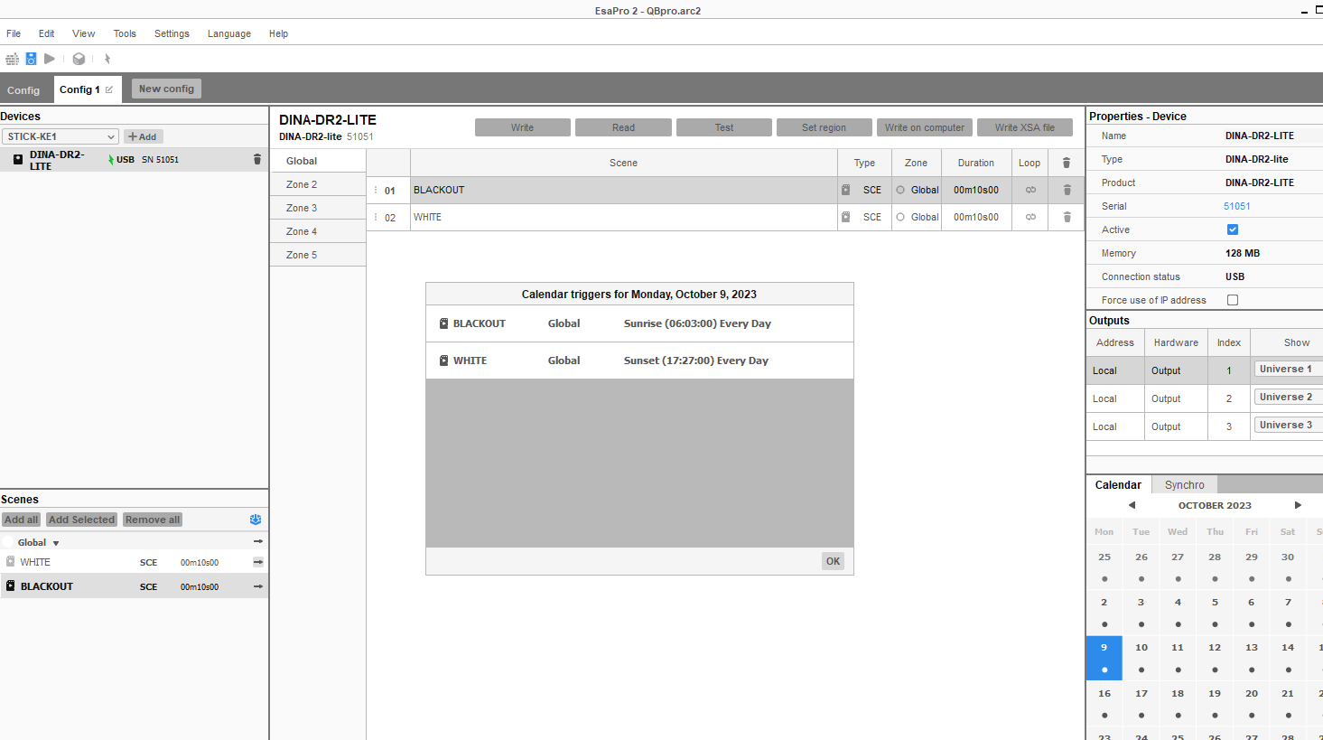Screen dimensions: 1323x740
Task: Go to previous month in calendar
Action: (x=1132, y=505)
